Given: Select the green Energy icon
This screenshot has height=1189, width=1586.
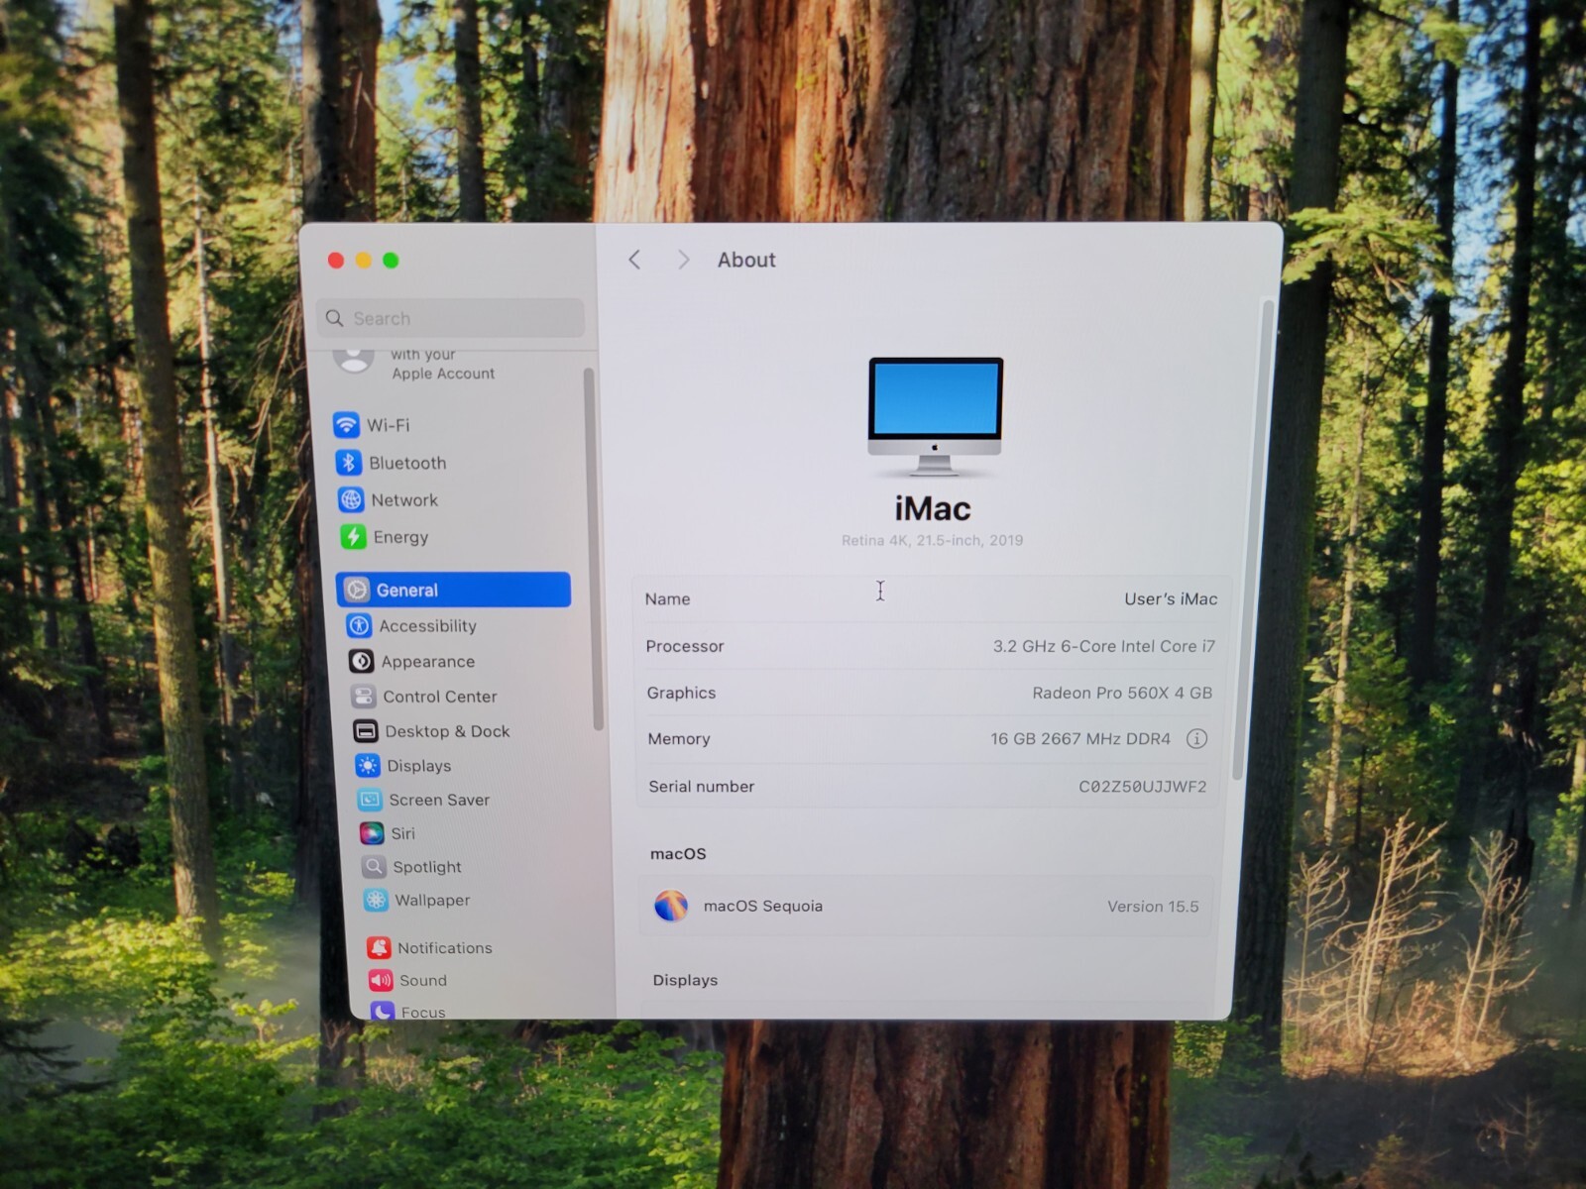Looking at the screenshot, I should pos(353,537).
